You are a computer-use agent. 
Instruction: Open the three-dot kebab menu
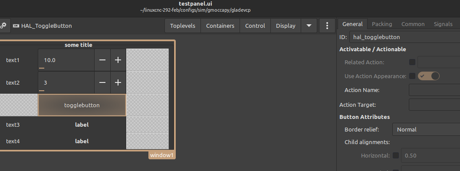327,26
